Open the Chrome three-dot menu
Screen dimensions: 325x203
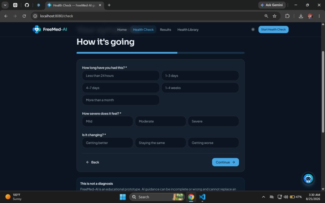[x=319, y=16]
